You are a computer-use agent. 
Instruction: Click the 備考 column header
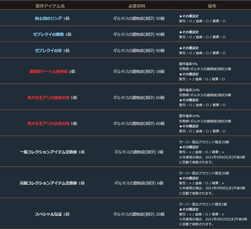tap(212, 6)
